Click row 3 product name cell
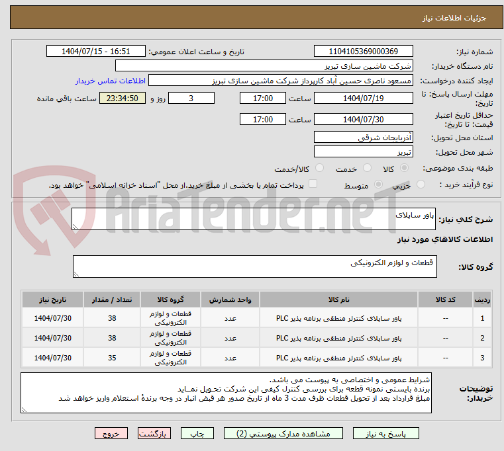504x451 pixels. [338, 358]
